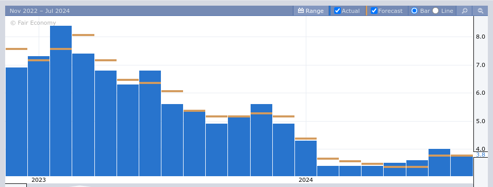
Task: Click the orange forecast marker just above 8.0
Action: pyautogui.click(x=84, y=35)
